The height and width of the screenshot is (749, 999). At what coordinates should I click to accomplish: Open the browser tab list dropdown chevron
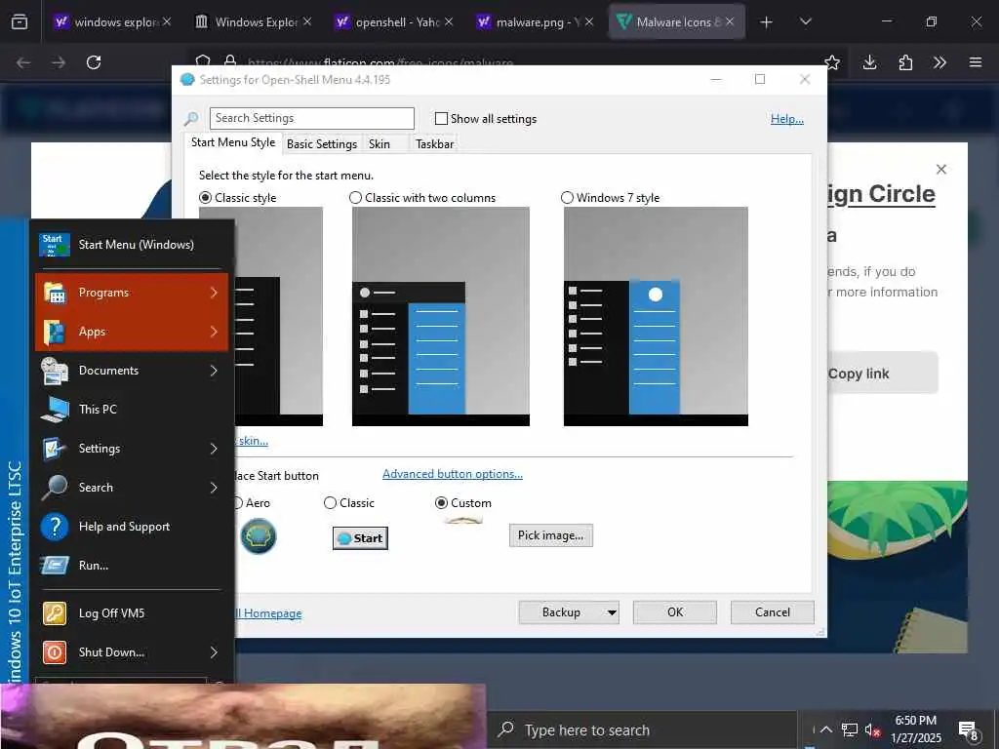tap(805, 21)
